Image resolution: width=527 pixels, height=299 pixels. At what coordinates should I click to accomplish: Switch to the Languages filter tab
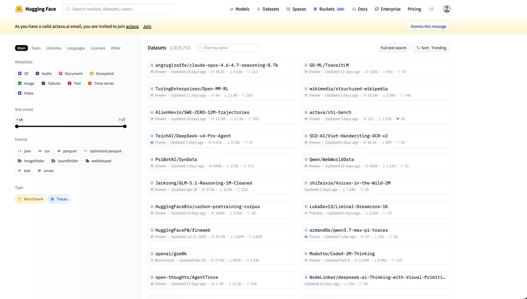tap(76, 48)
